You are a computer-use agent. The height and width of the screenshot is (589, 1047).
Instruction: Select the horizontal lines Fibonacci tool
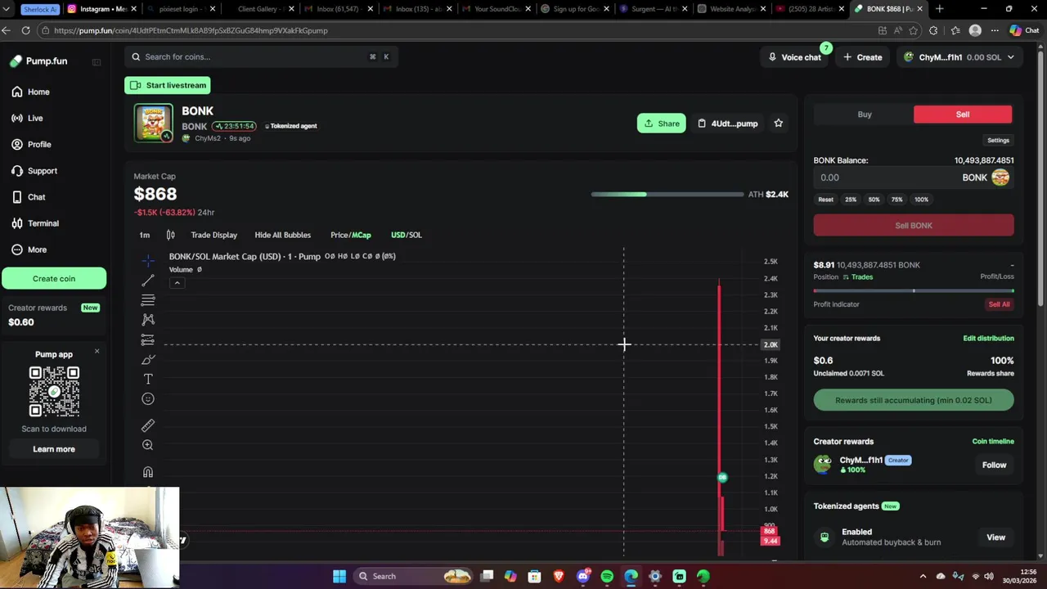(x=148, y=300)
